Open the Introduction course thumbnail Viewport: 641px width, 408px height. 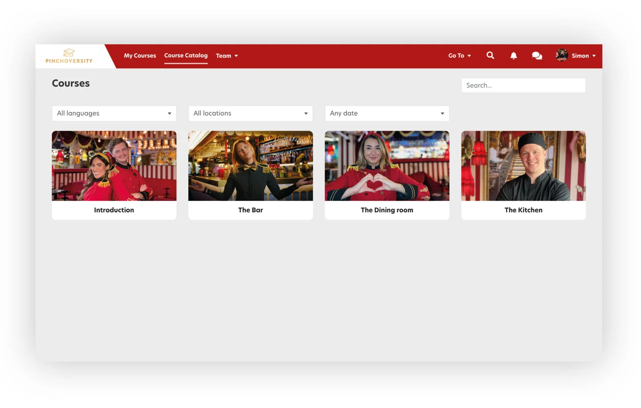tap(114, 166)
